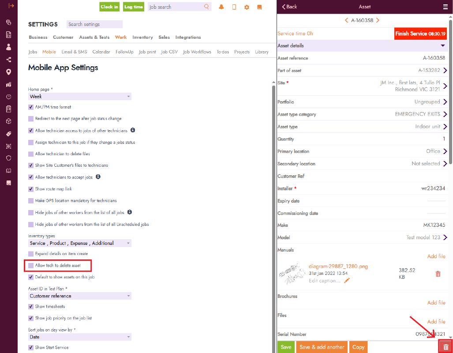The width and height of the screenshot is (453, 353).
Task: Enable Allow tech to delete asset
Action: point(31,265)
